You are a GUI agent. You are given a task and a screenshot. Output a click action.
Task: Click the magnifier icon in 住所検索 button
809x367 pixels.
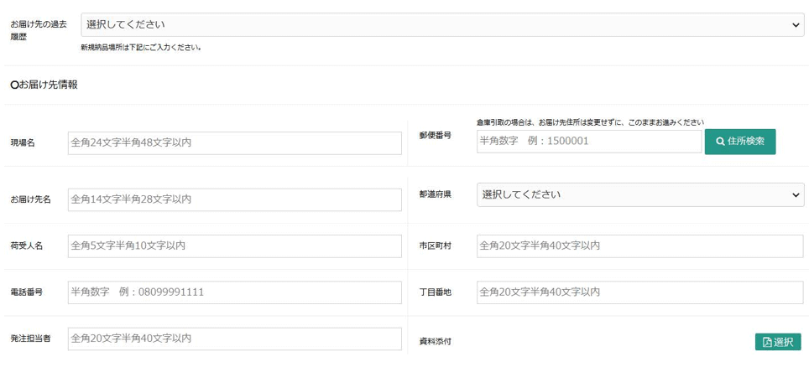[x=720, y=142]
